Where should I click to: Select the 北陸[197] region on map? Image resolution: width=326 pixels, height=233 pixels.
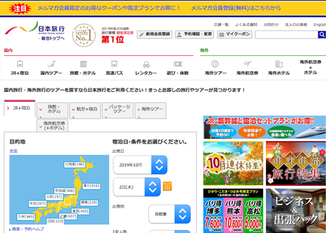coord(54,197)
